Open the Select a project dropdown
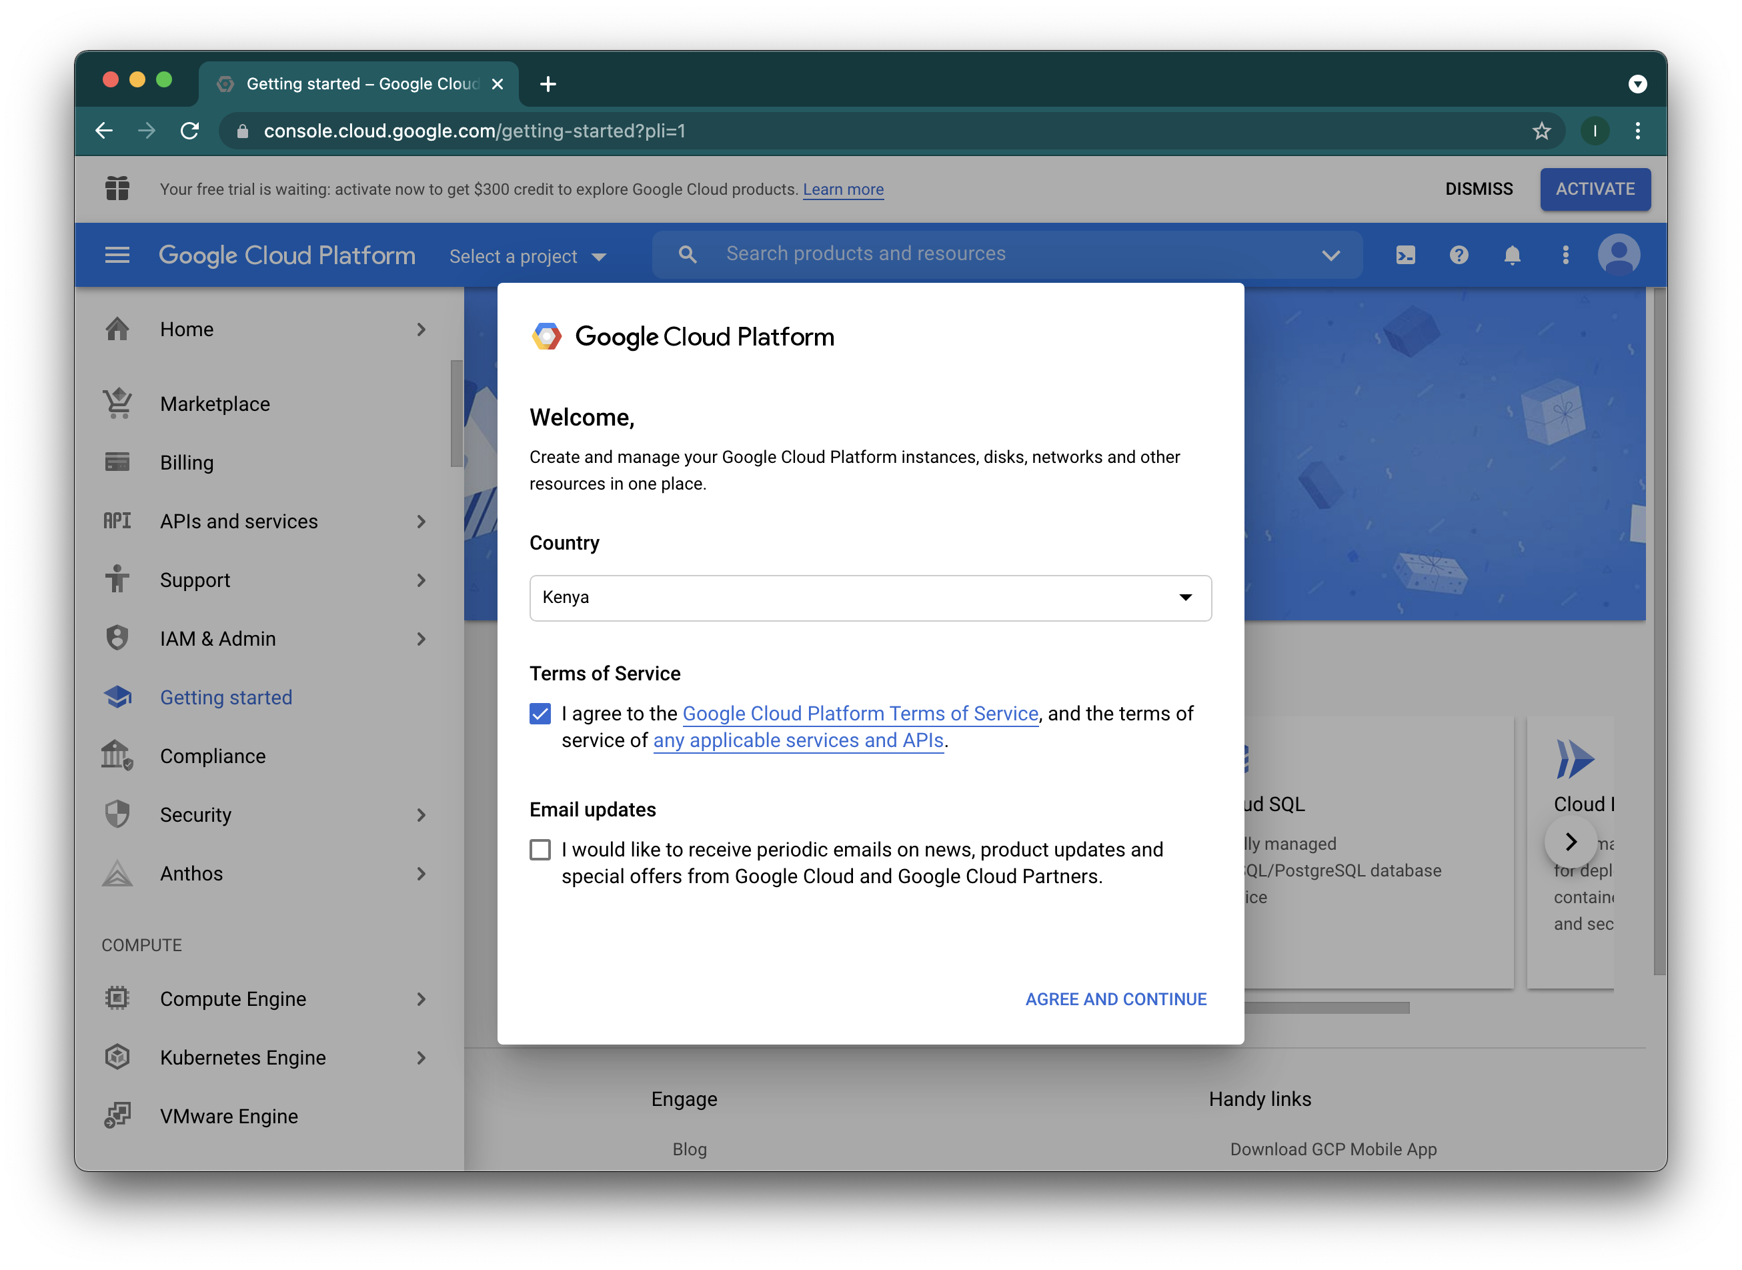 pos(528,257)
